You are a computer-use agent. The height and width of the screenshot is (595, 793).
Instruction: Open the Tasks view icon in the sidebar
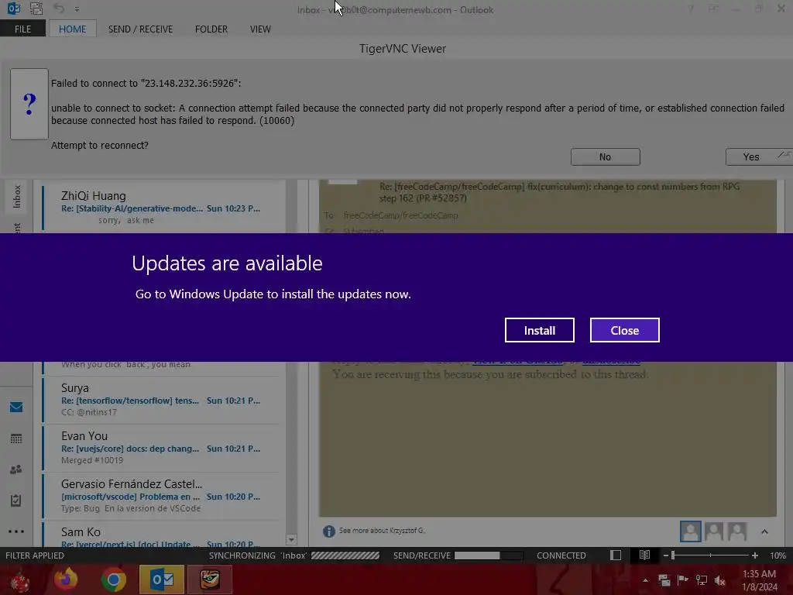click(16, 500)
